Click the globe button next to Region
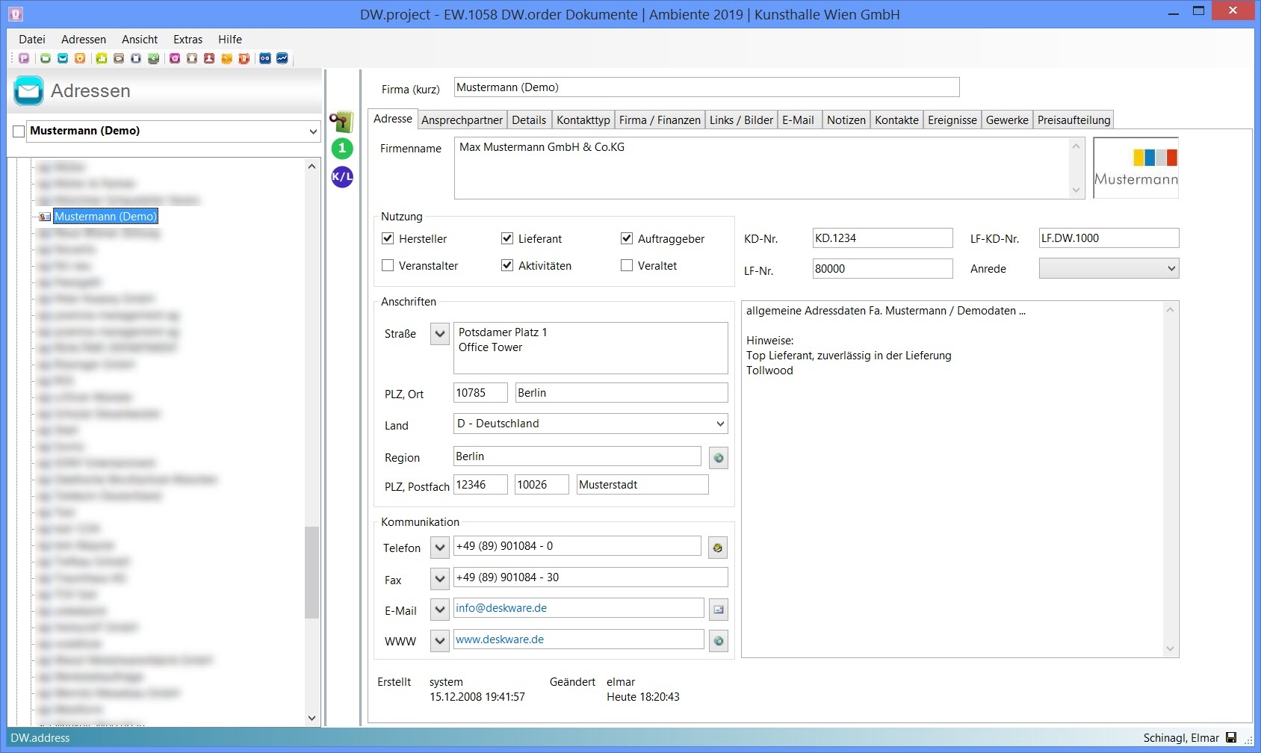 click(x=718, y=458)
